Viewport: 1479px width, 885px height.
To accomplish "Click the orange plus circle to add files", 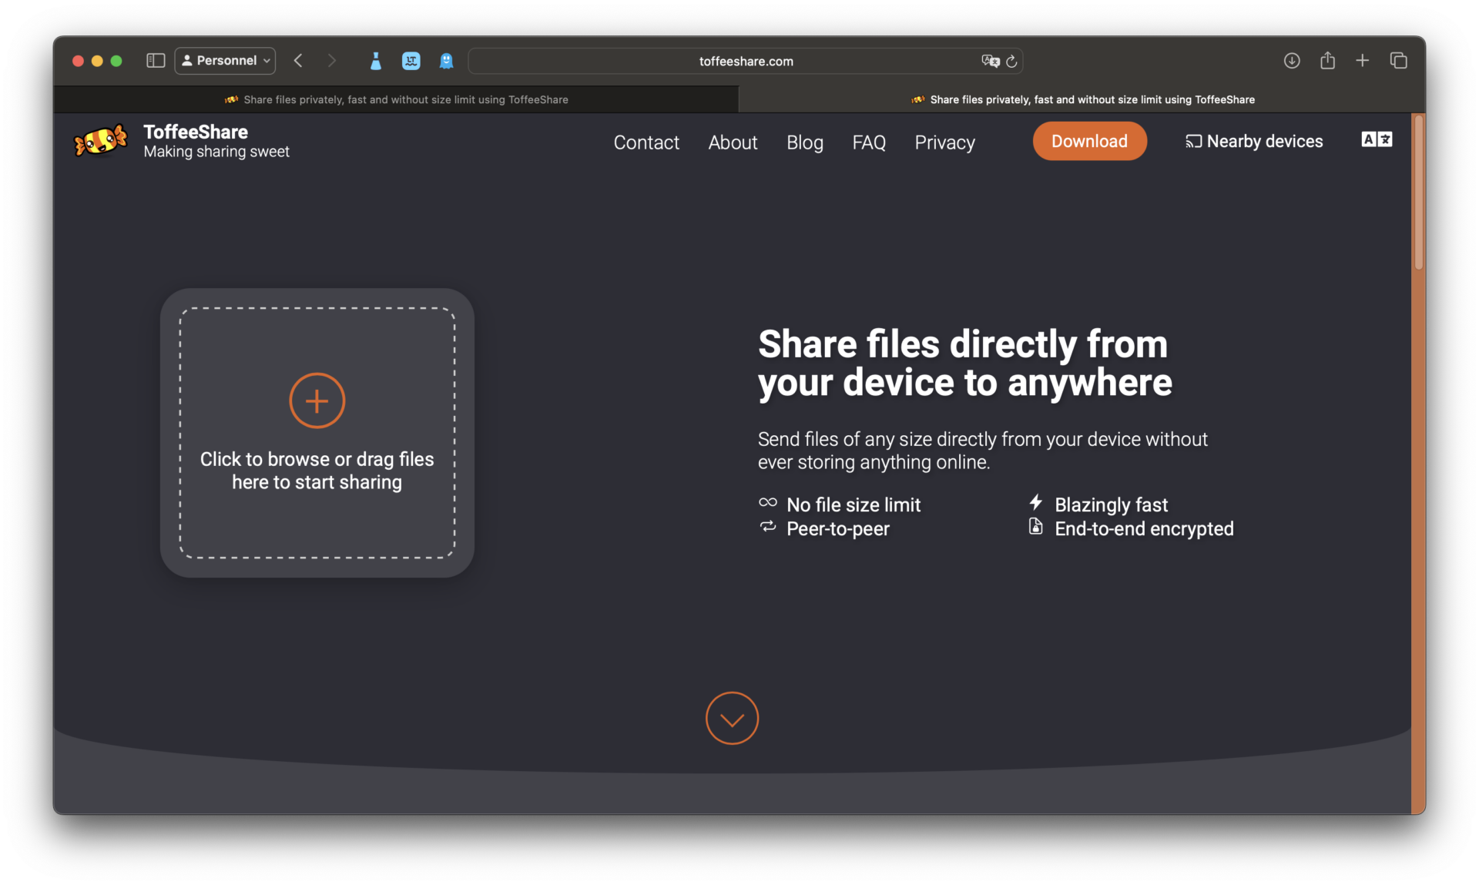I will pyautogui.click(x=317, y=401).
